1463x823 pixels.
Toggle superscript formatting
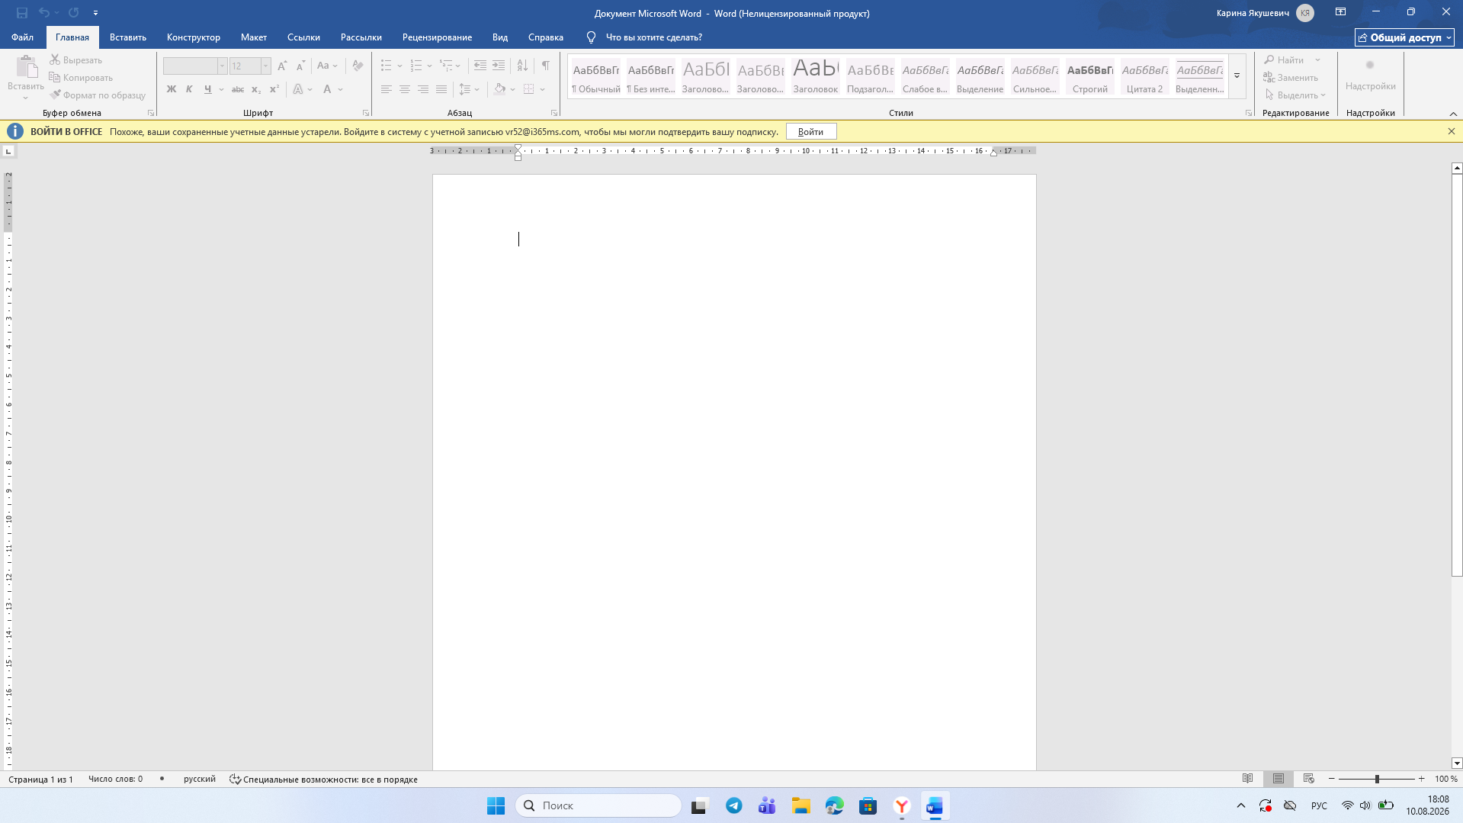pos(274,89)
